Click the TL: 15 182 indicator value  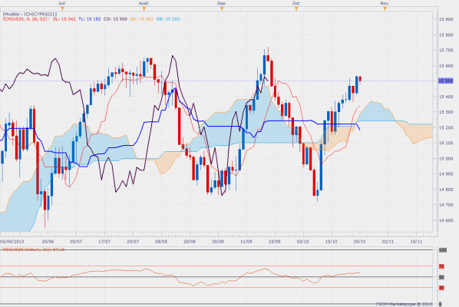pos(90,19)
